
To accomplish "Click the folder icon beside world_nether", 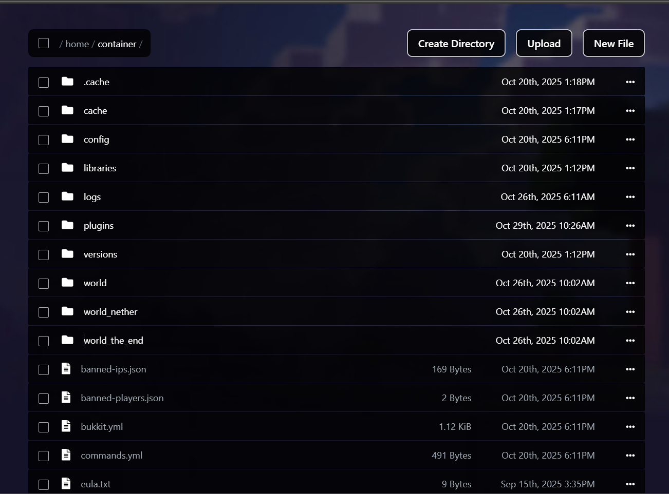I will pos(67,311).
